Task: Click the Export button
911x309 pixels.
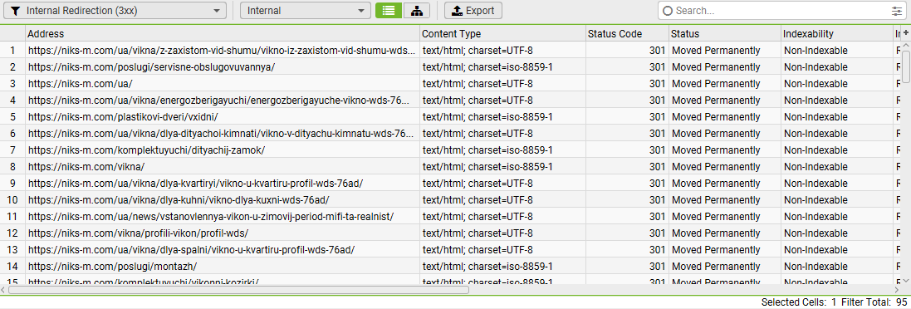Action: point(473,11)
